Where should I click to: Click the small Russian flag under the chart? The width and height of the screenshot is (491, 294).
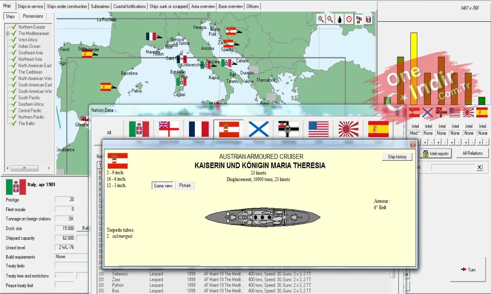[x=428, y=112]
